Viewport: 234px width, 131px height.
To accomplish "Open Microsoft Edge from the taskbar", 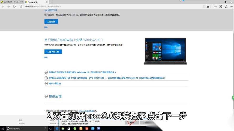I will 57,129.
